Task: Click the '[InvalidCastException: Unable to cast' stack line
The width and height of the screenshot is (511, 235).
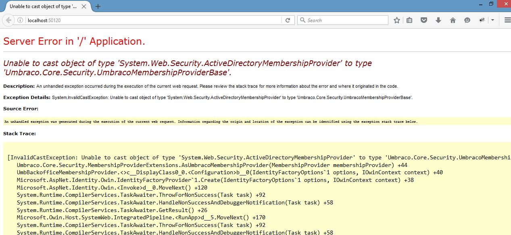Action: click(259, 157)
